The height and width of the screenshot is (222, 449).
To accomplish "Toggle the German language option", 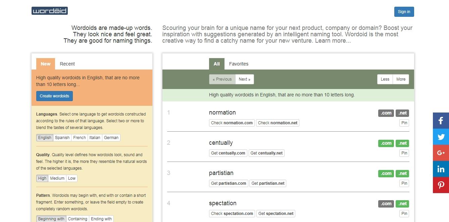I will [x=111, y=138].
